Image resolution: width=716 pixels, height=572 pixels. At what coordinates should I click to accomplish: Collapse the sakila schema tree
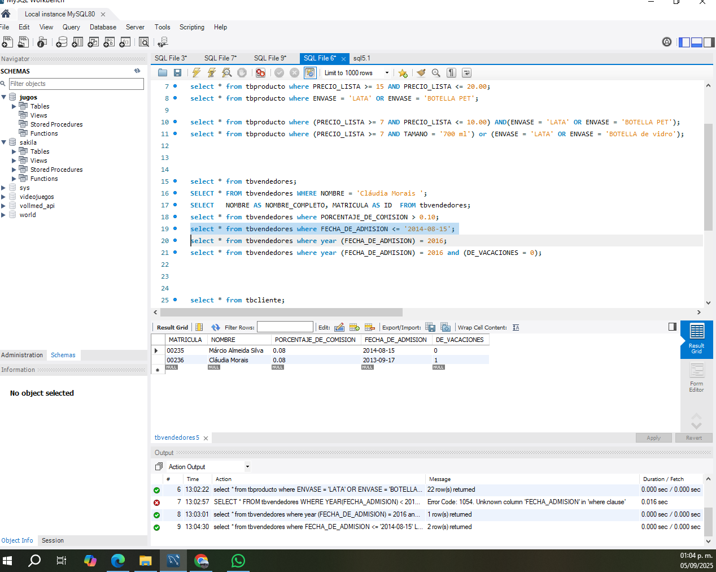5,142
